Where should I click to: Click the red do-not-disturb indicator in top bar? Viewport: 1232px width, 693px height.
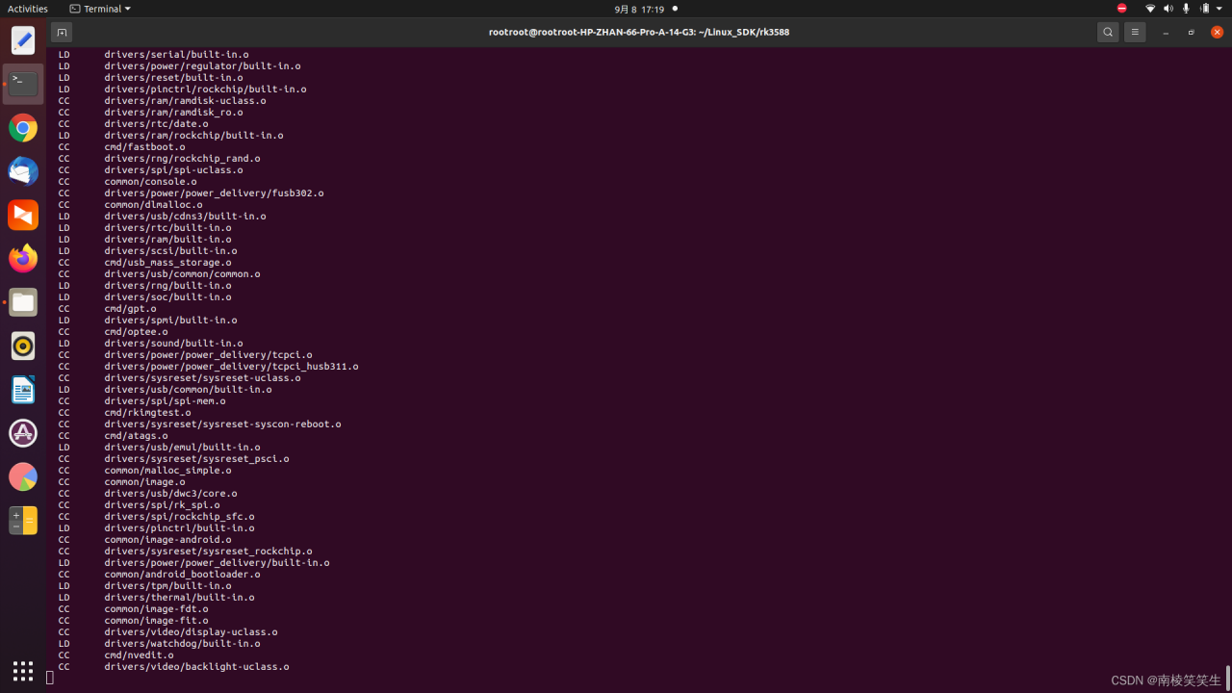(x=1121, y=9)
